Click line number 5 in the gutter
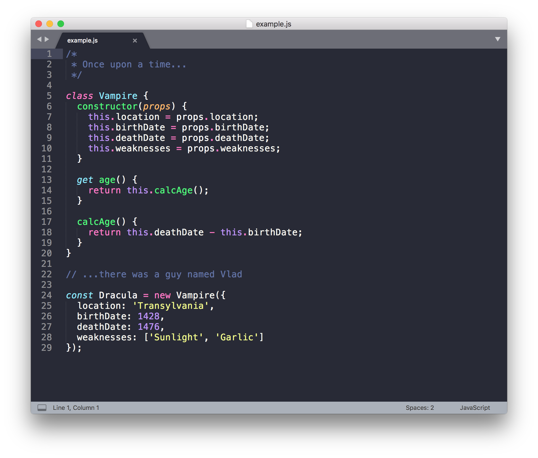The height and width of the screenshot is (458, 538). 49,96
